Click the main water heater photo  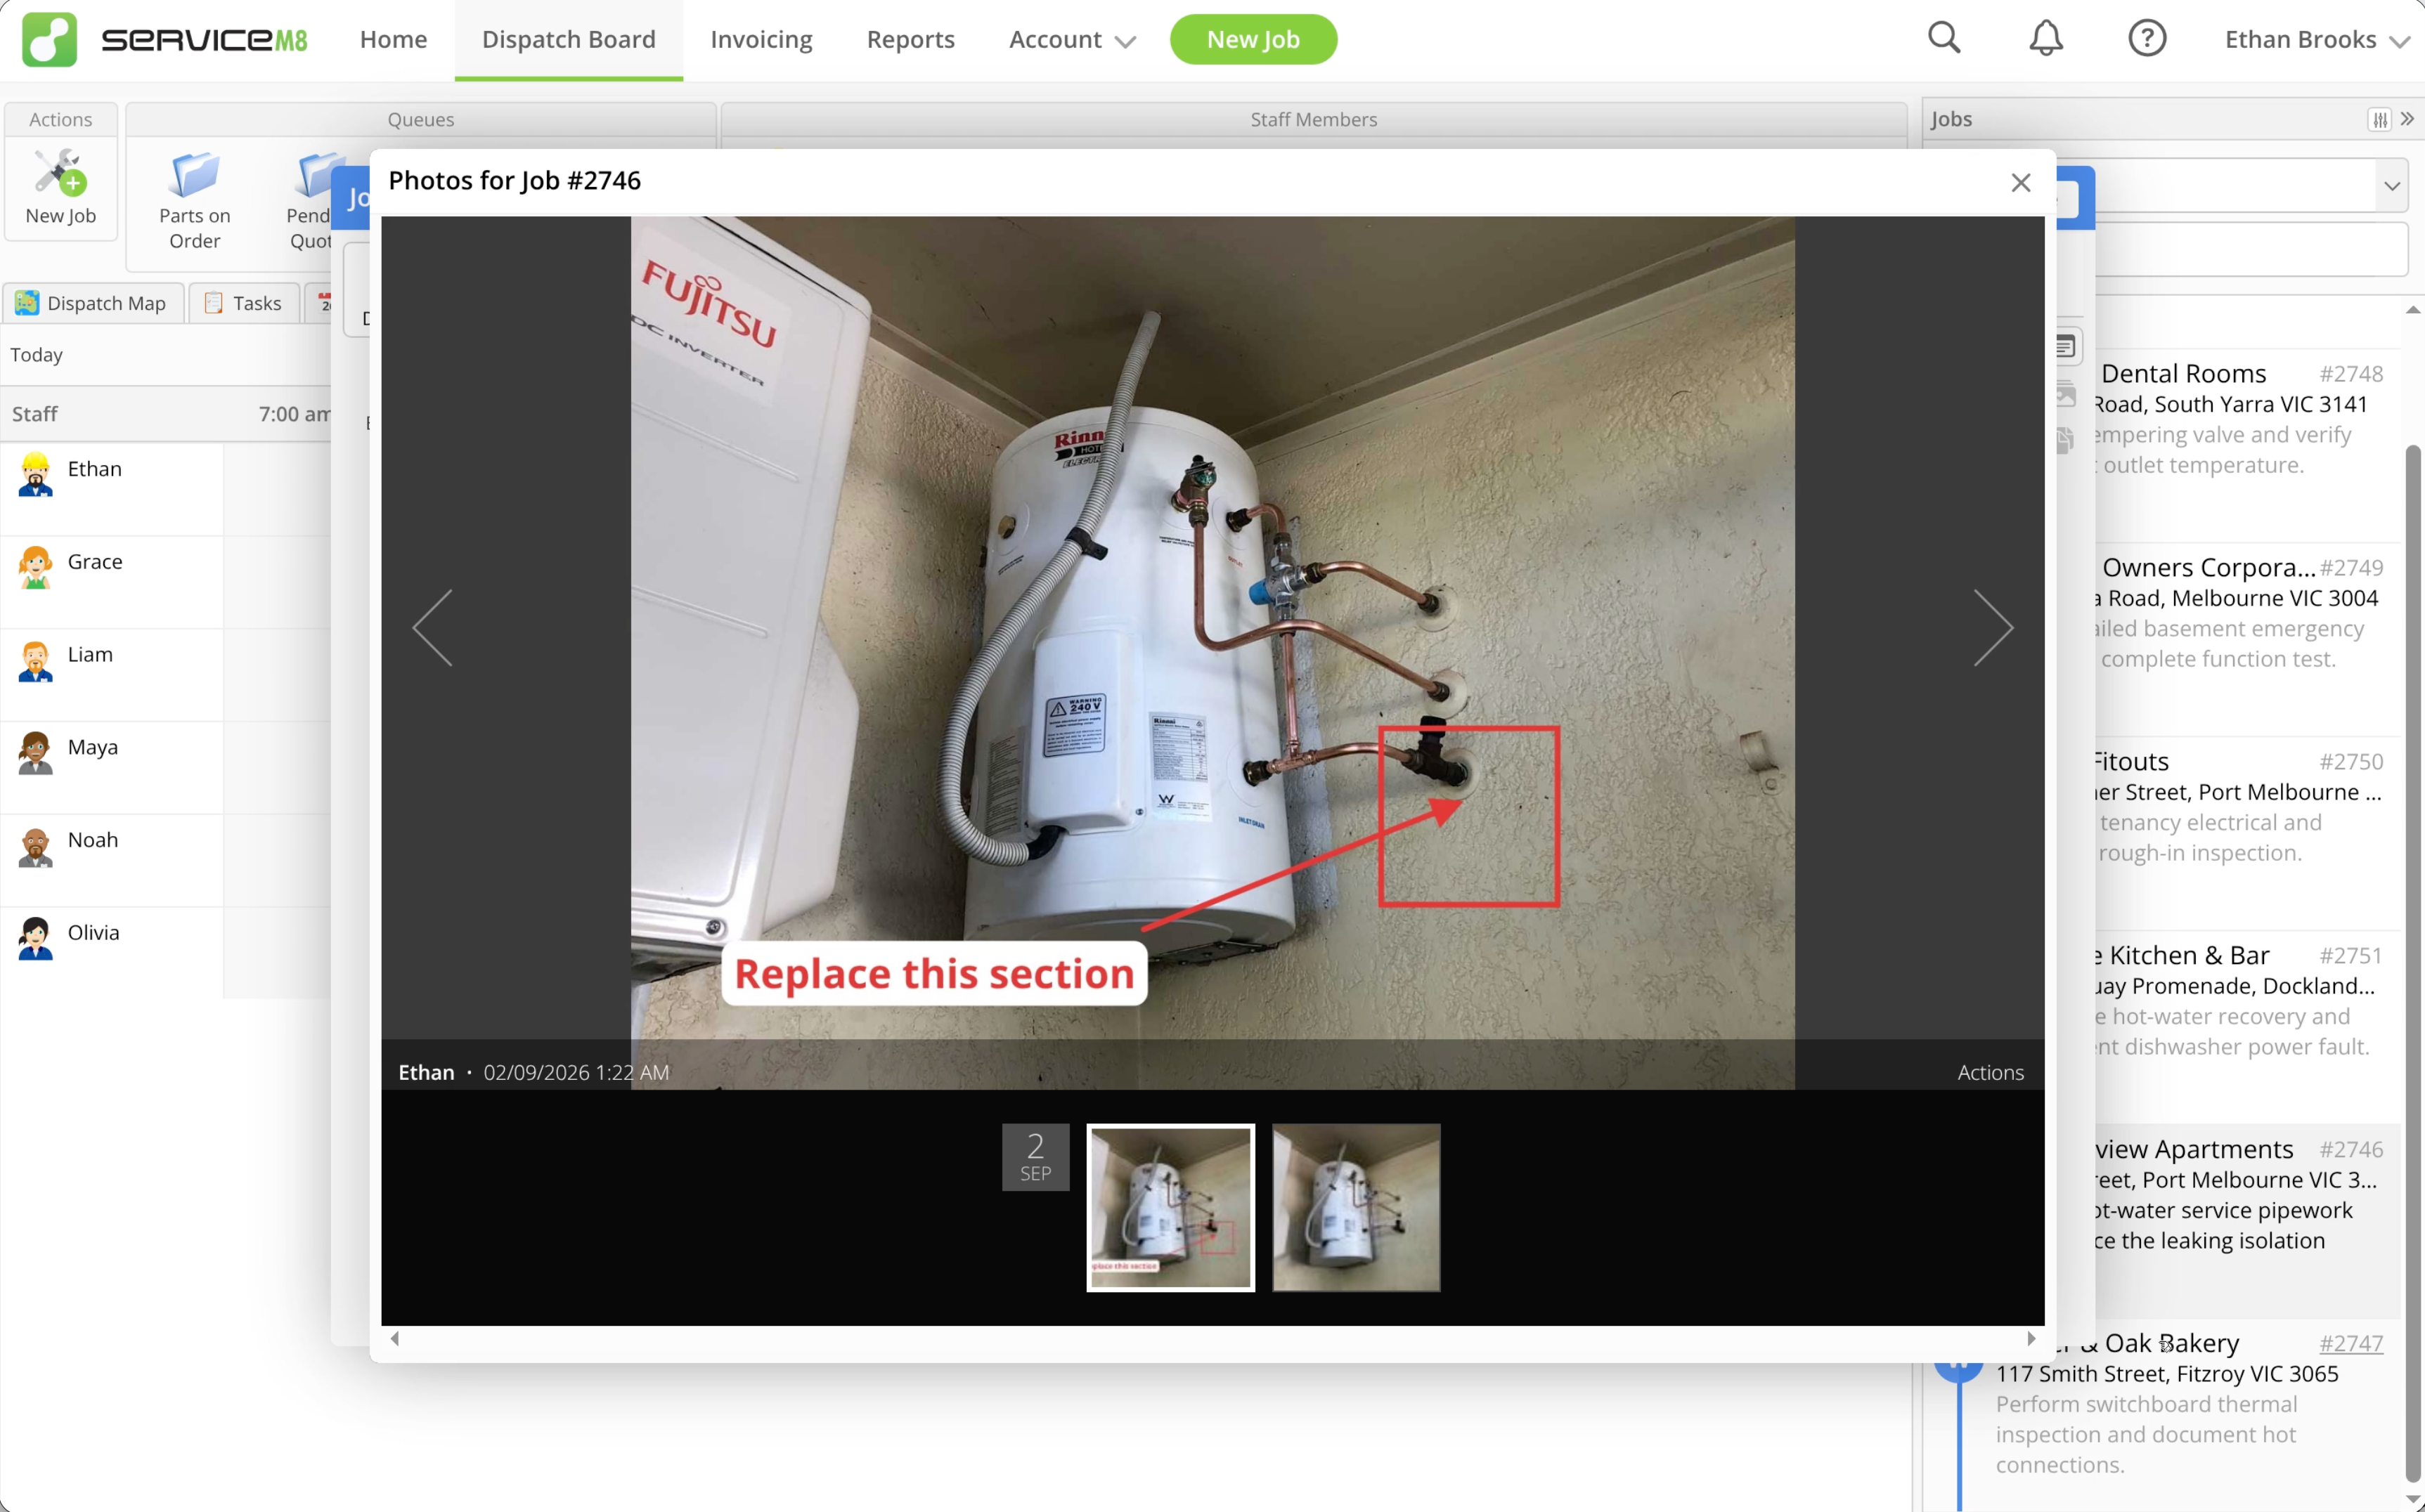tap(1212, 652)
